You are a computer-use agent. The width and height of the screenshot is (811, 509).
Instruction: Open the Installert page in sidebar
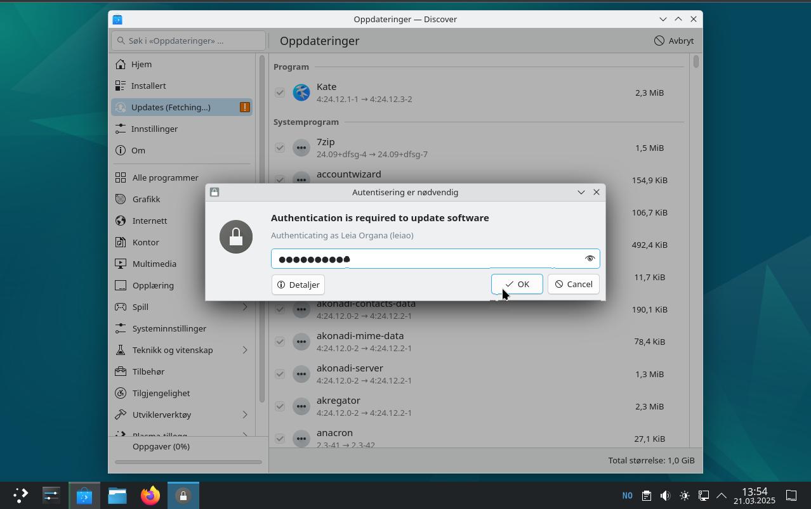[148, 86]
